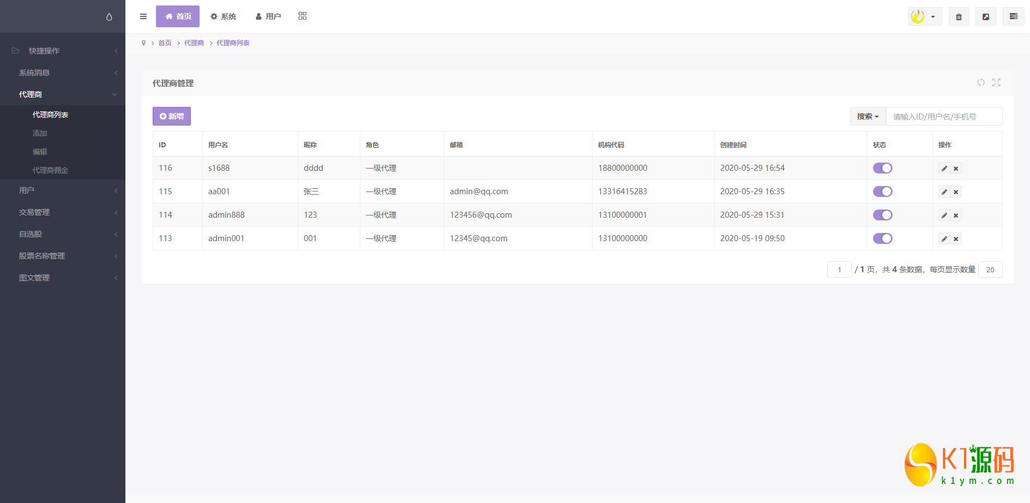This screenshot has width=1030, height=503.
Task: Toggle status switch for user aa001
Action: [x=883, y=191]
